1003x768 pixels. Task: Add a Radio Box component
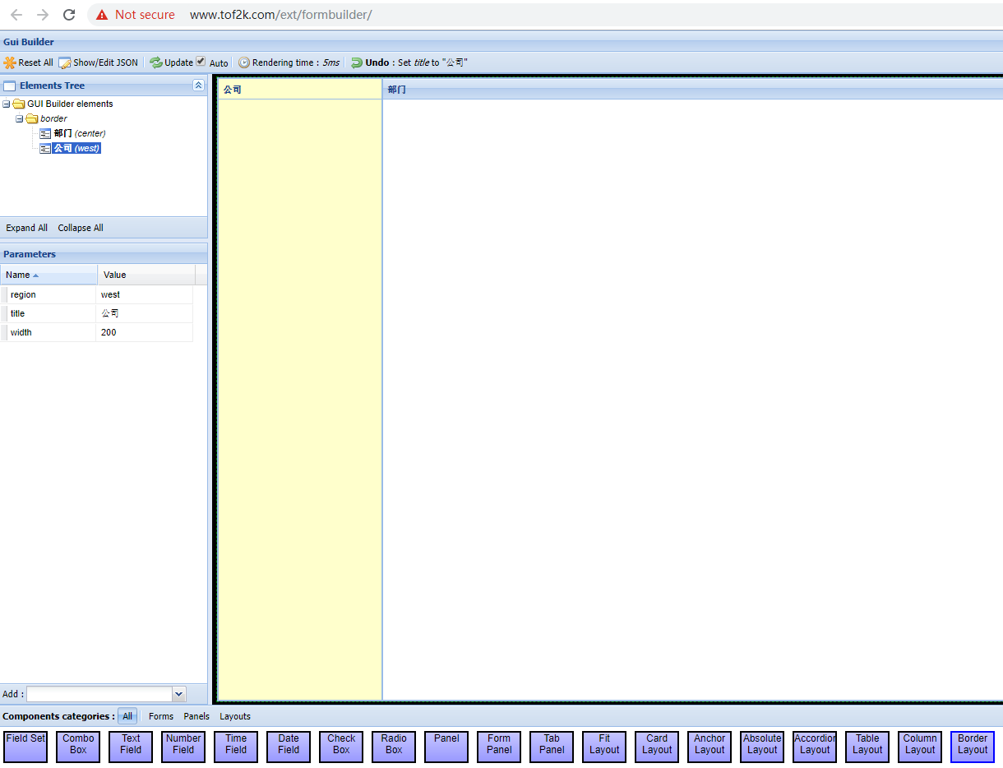[x=393, y=746]
